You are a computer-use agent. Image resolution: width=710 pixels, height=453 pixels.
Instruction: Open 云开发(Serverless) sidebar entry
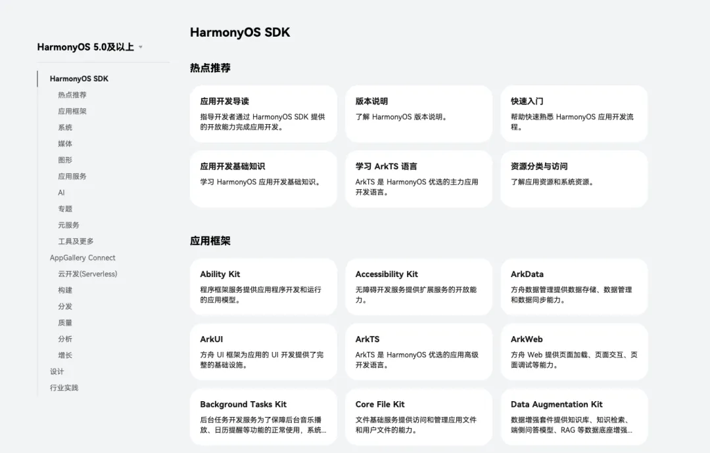(87, 274)
